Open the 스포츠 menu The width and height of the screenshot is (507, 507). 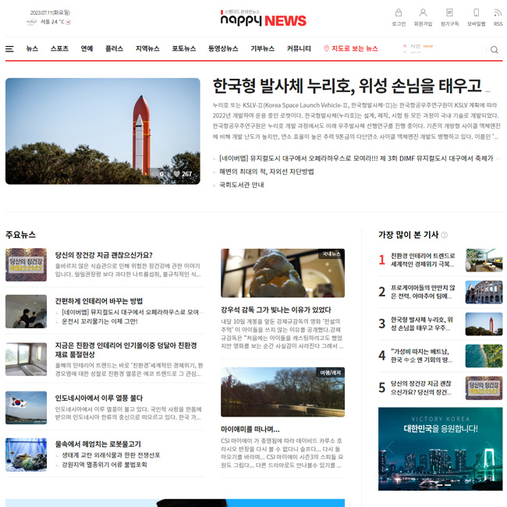(59, 48)
